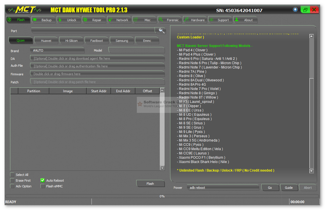Click the Flash tab lightning icon

pos(9,20)
